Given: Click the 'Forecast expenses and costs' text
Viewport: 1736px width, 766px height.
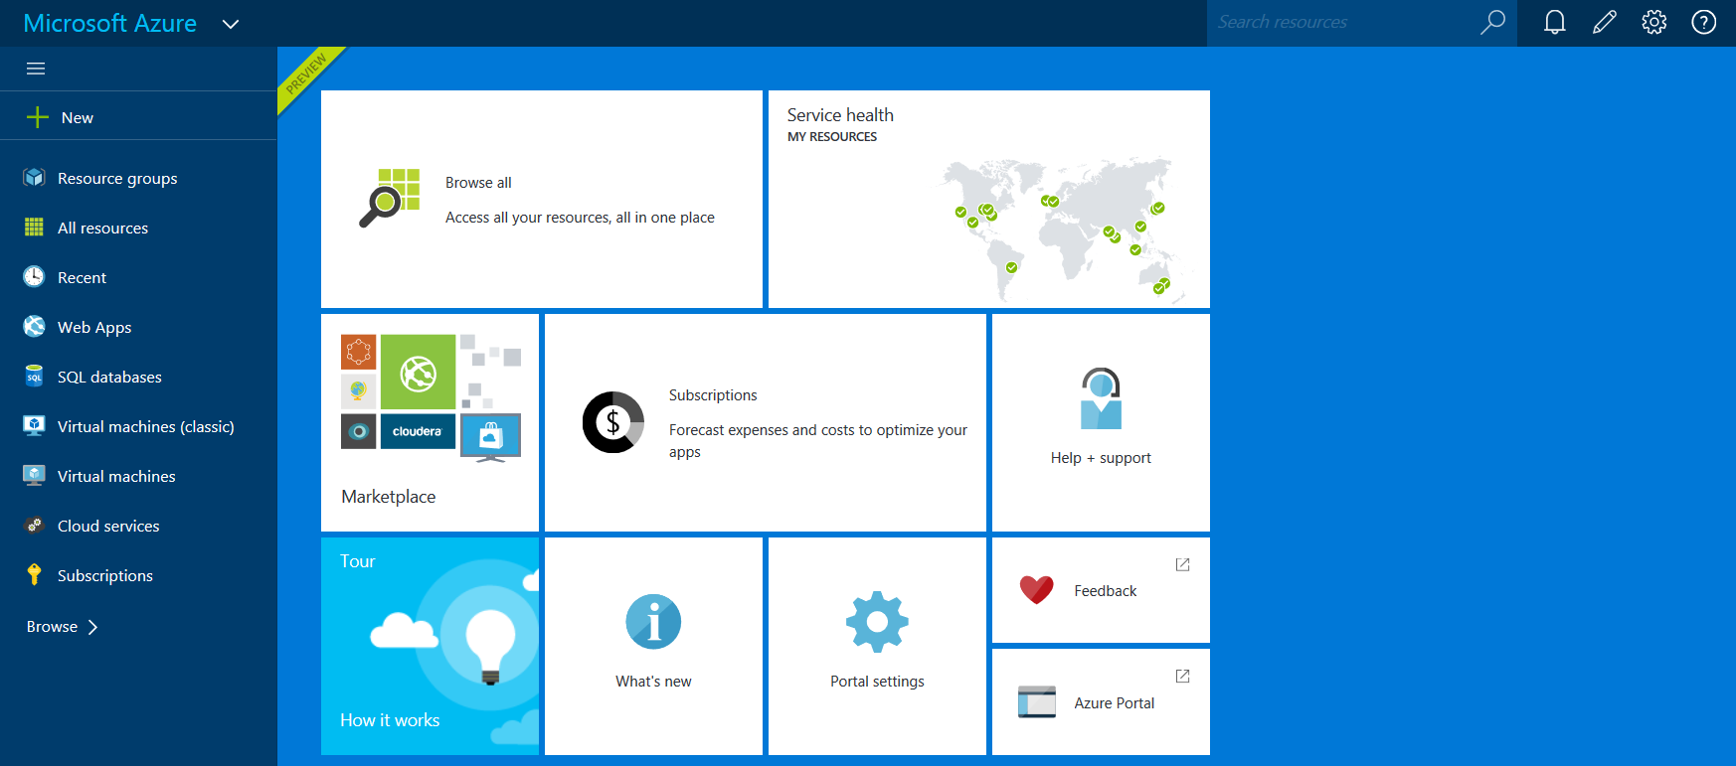Looking at the screenshot, I should (x=817, y=440).
